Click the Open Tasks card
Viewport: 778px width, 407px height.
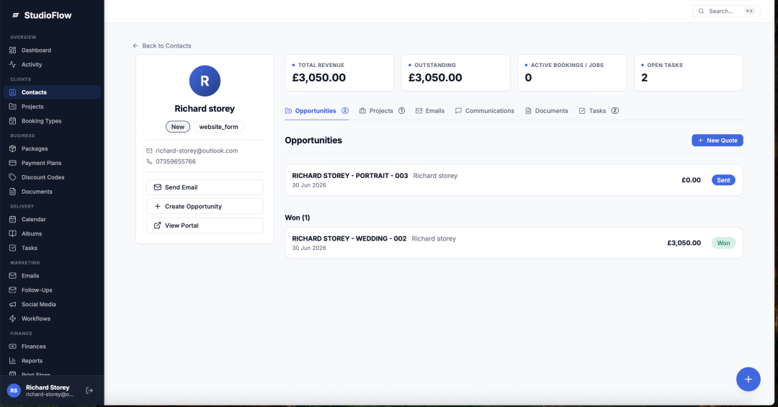(x=689, y=73)
